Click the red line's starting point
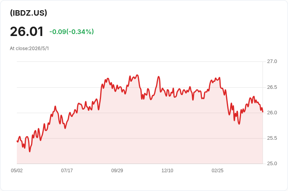288x191 pixels. point(17,141)
